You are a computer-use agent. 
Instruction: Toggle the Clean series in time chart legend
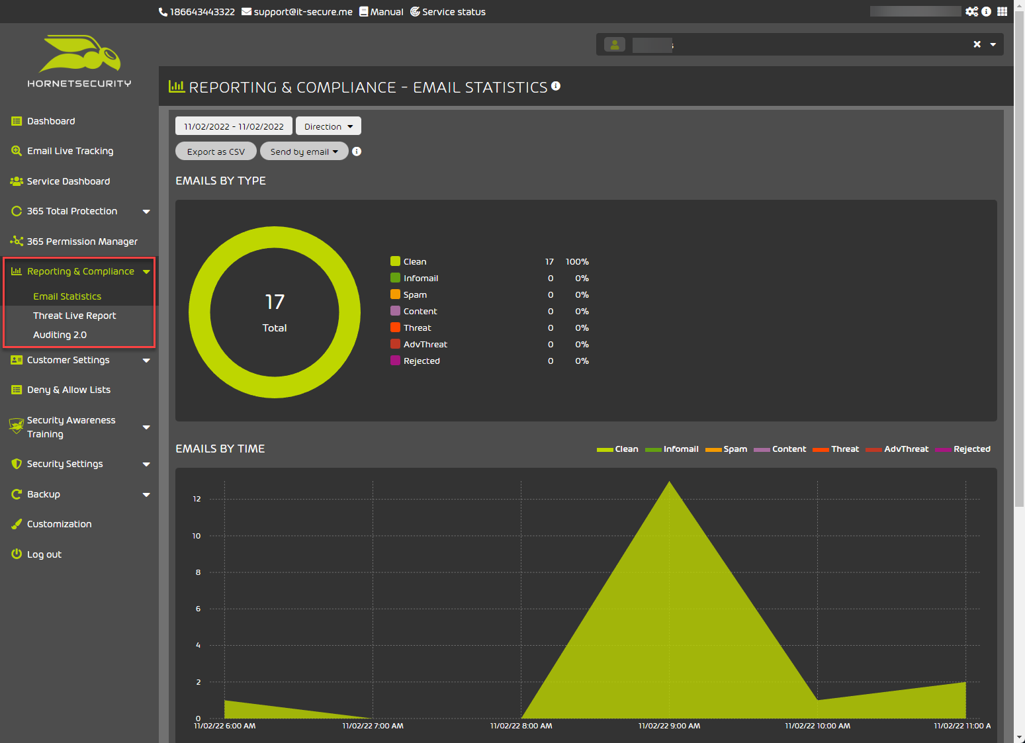617,449
